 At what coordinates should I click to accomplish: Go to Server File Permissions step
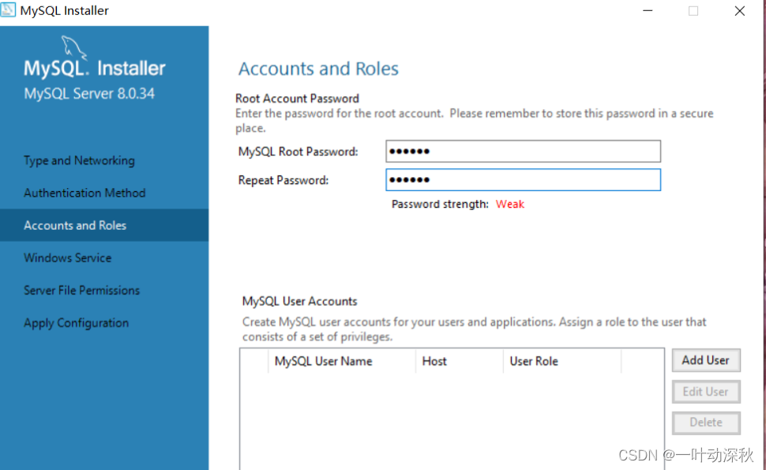pyautogui.click(x=81, y=290)
